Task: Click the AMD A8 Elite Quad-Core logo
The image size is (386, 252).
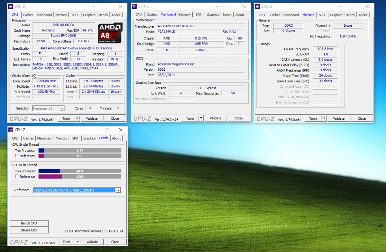Action: point(110,33)
